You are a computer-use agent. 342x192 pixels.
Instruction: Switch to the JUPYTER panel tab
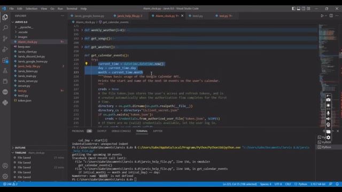pyautogui.click(x=158, y=131)
